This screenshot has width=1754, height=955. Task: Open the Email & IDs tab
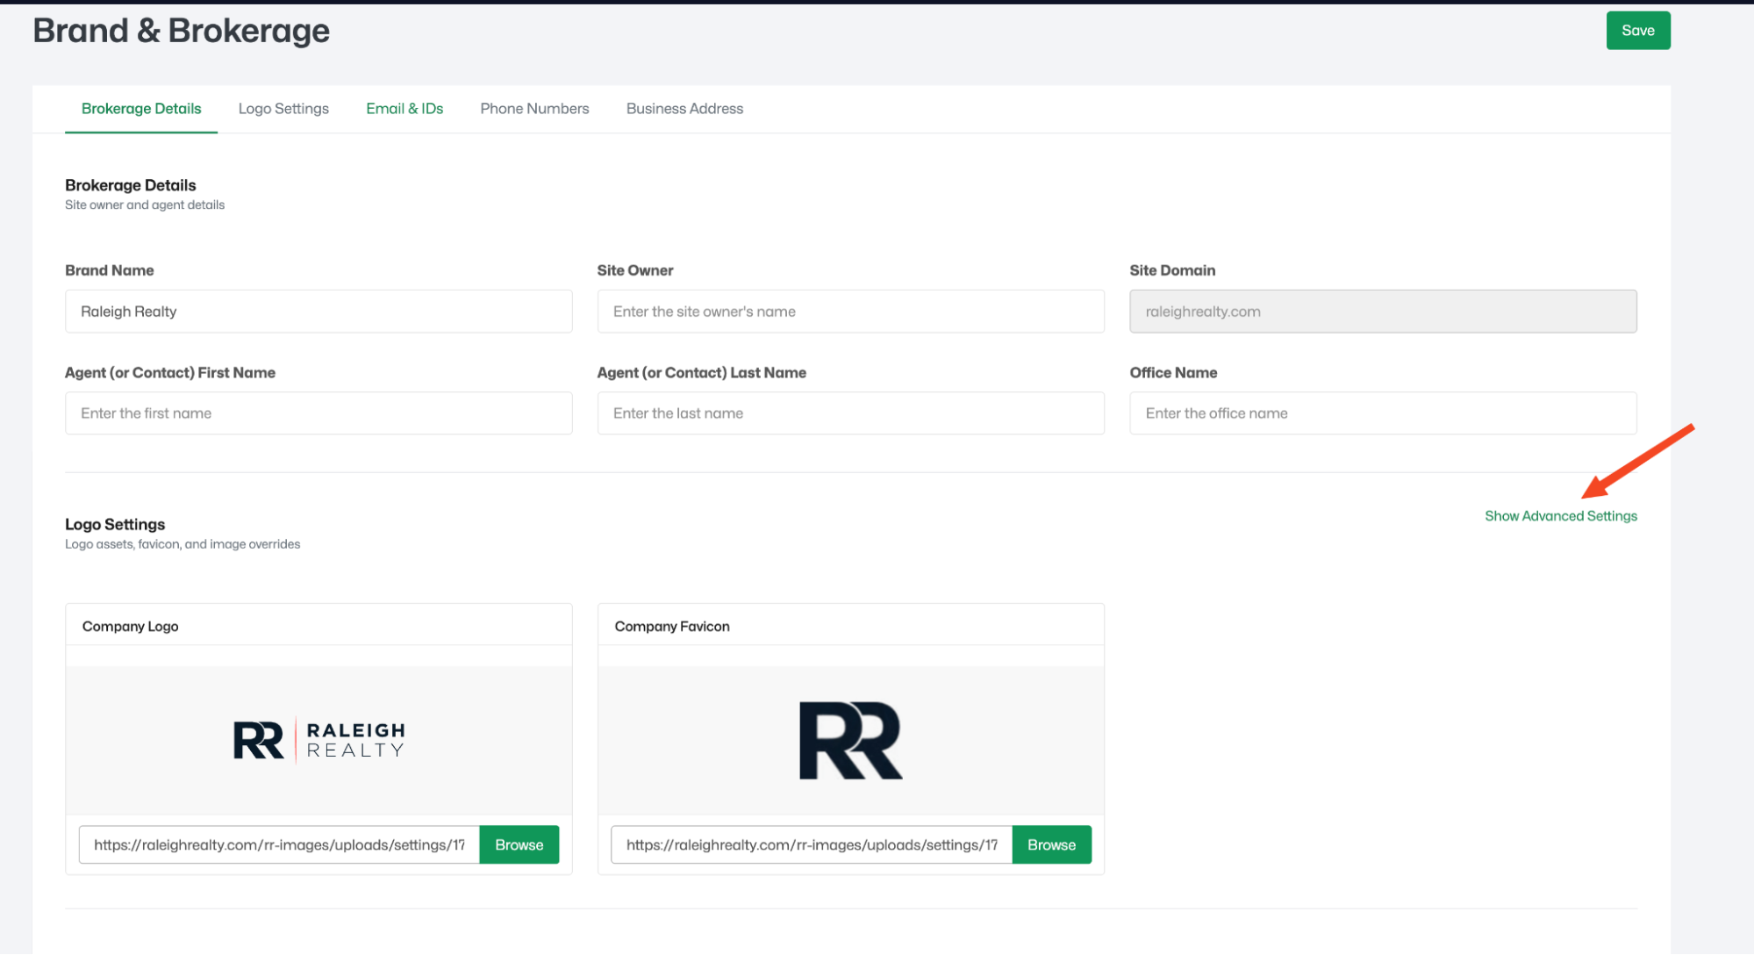(404, 109)
